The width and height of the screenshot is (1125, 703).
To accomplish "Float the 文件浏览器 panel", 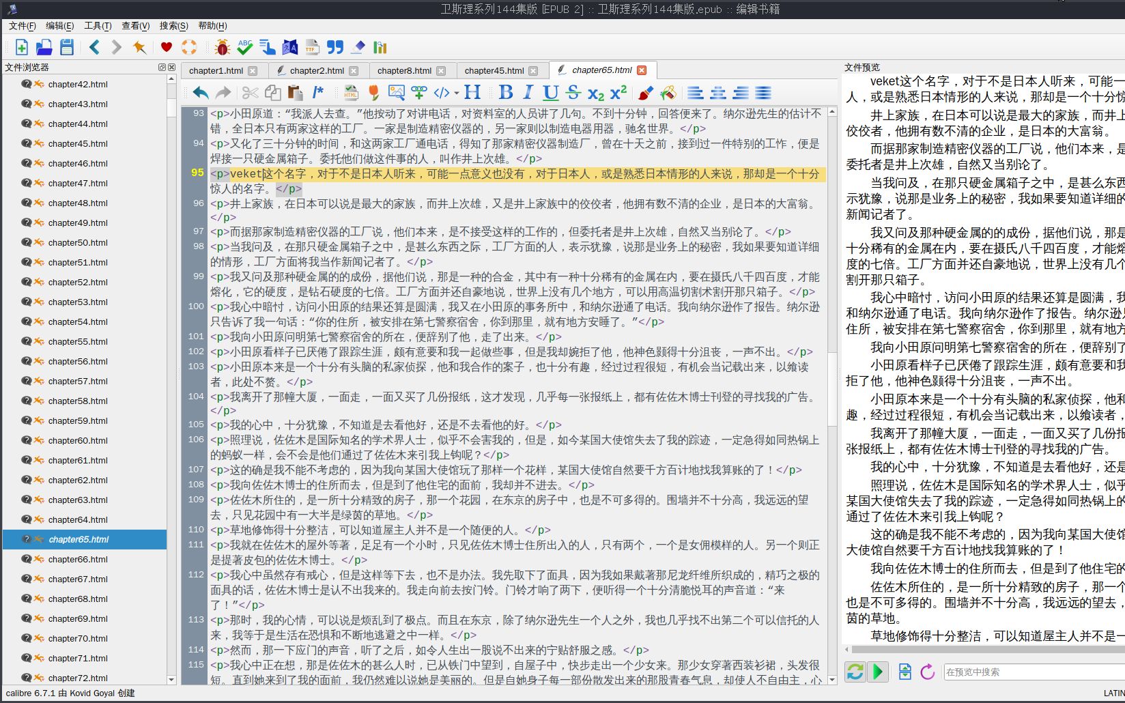I will 162,67.
